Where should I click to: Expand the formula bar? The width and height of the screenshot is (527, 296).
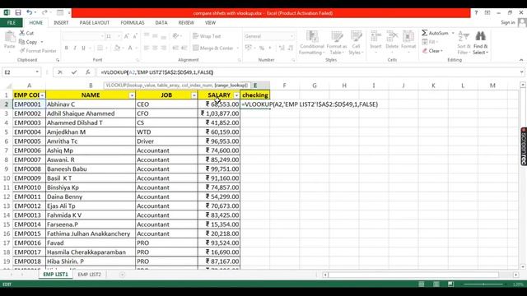point(521,72)
